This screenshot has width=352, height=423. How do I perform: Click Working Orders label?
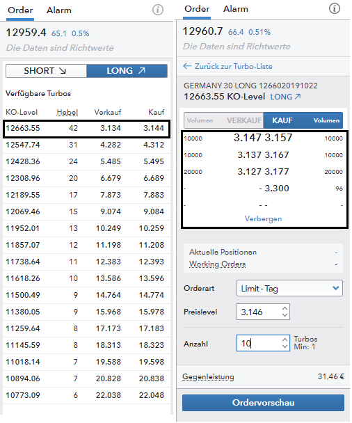click(218, 264)
